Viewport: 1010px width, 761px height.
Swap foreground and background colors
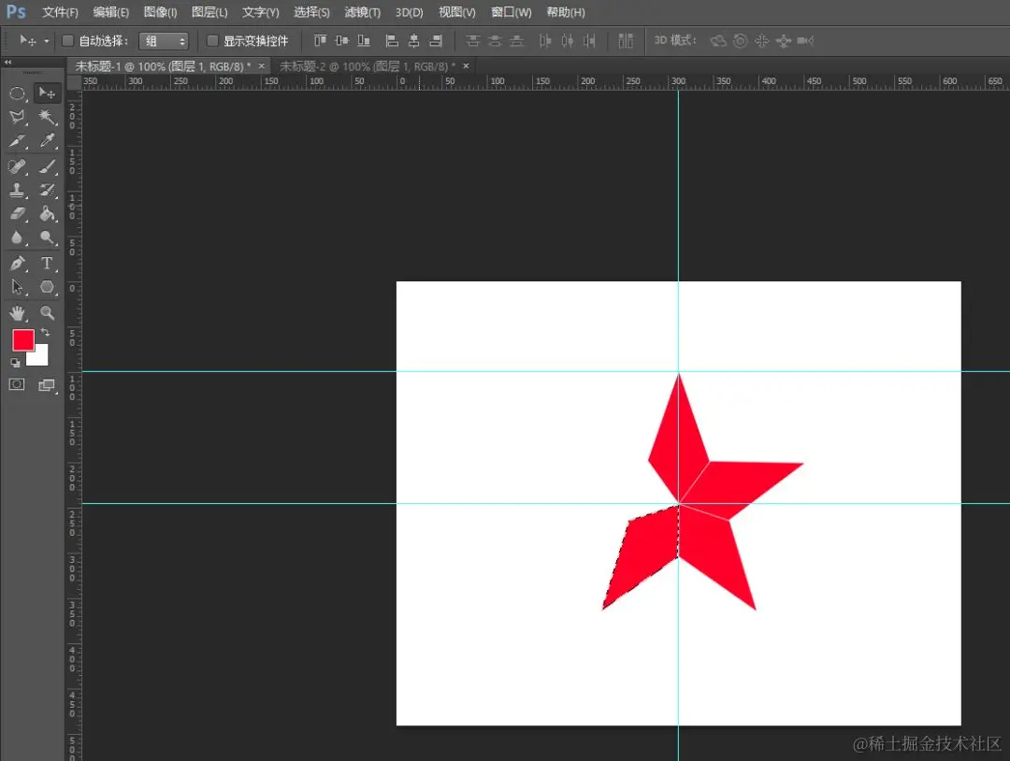pyautogui.click(x=45, y=332)
